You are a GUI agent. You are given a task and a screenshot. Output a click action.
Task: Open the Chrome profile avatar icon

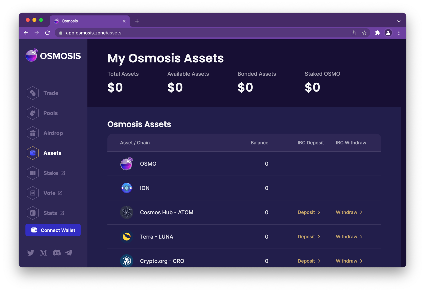(388, 33)
